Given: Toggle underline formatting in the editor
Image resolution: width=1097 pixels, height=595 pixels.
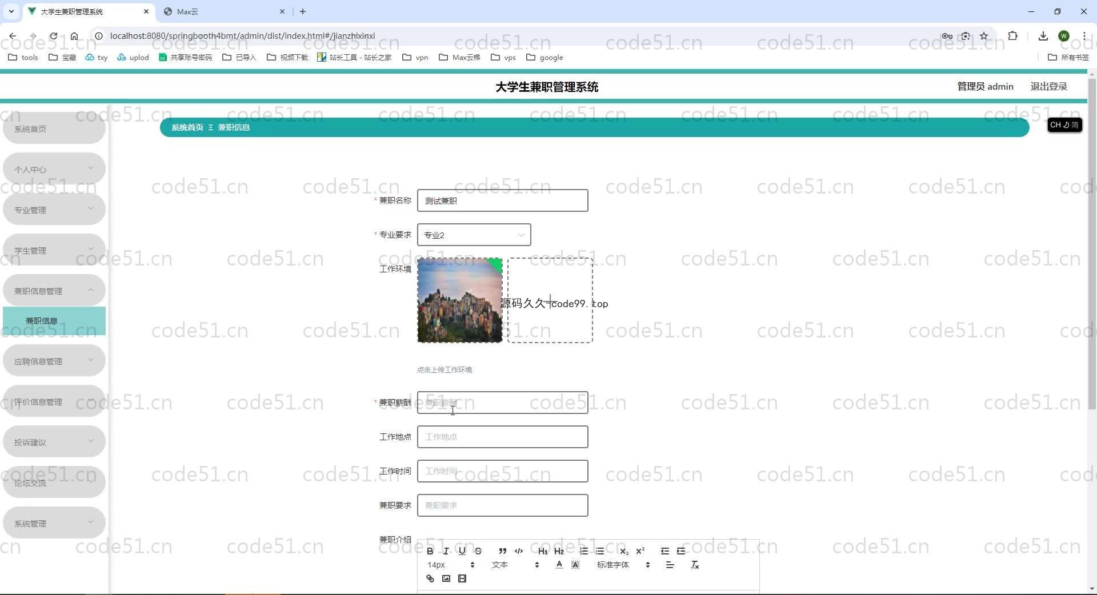Looking at the screenshot, I should click(462, 551).
